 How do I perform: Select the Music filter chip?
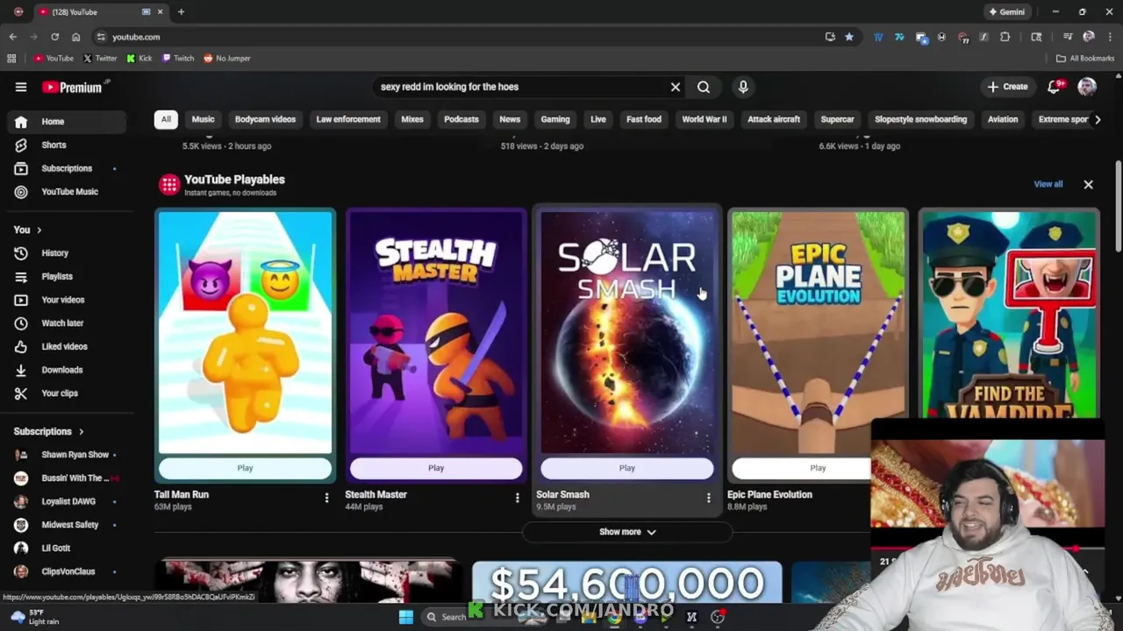203,119
